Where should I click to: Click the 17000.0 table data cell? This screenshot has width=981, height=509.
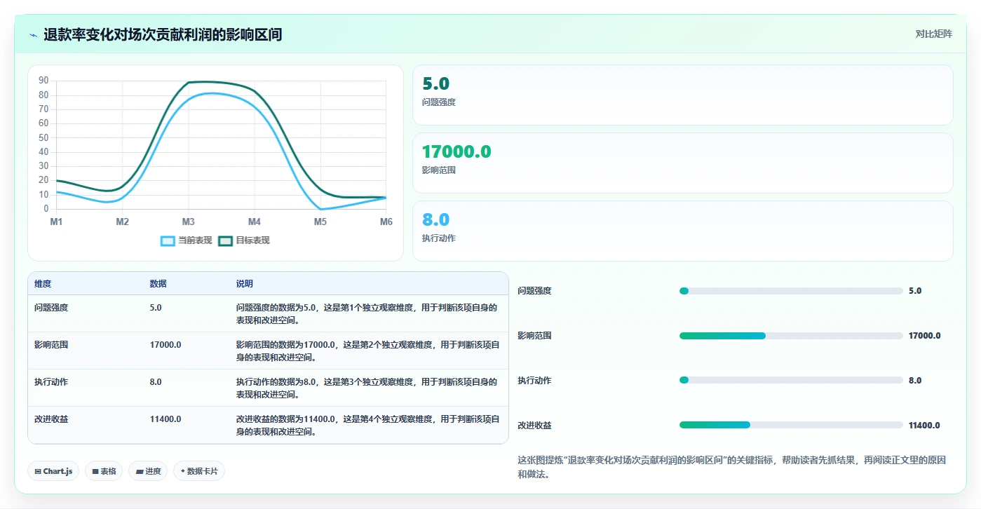165,344
